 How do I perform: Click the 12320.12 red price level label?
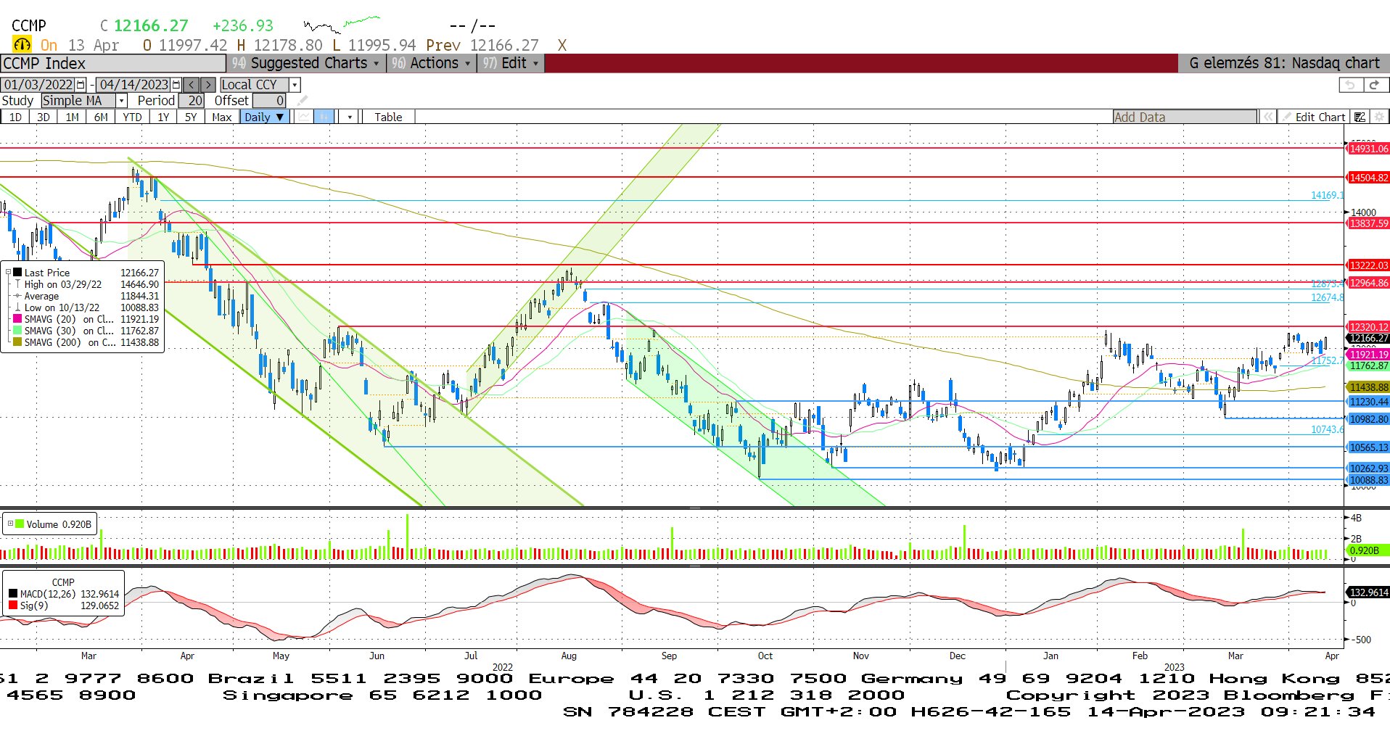click(x=1368, y=327)
